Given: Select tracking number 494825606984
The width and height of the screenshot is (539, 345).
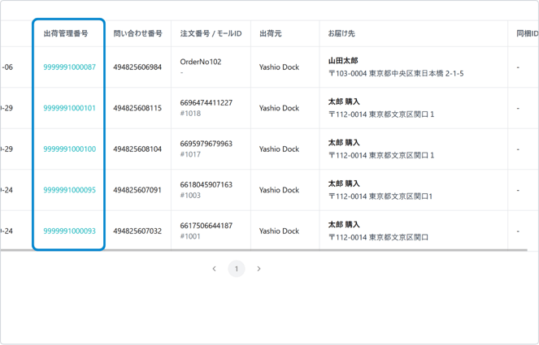Looking at the screenshot, I should (137, 67).
